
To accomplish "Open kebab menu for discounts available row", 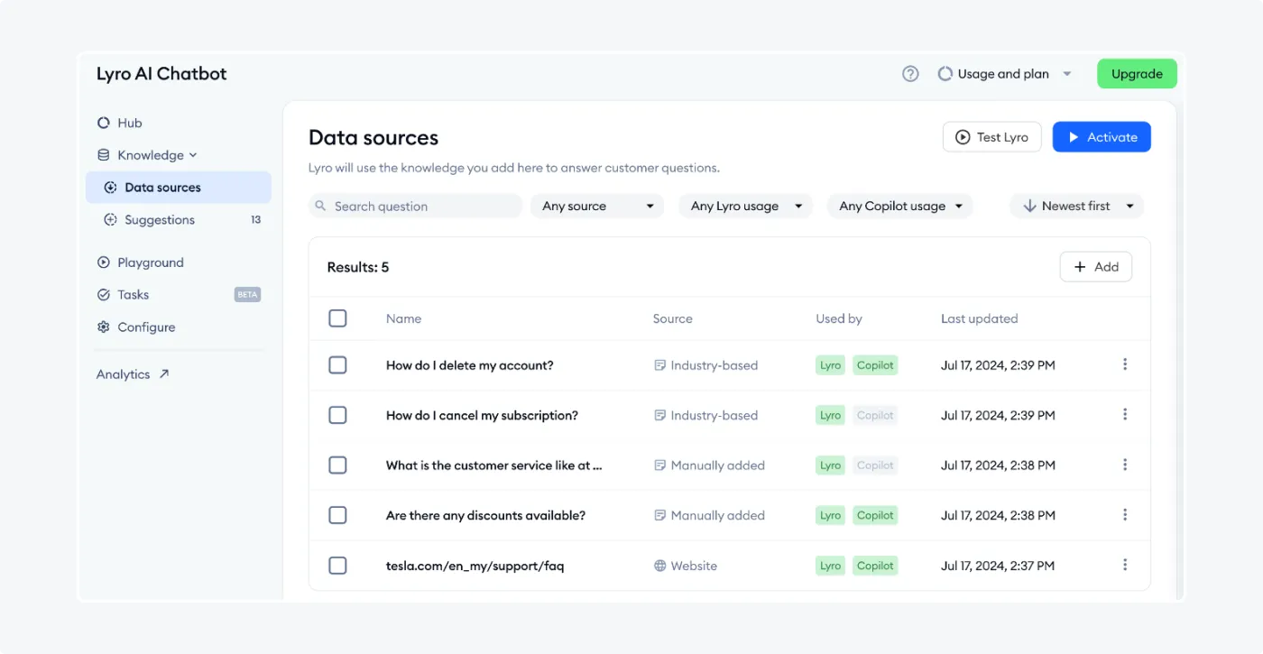I will point(1125,515).
